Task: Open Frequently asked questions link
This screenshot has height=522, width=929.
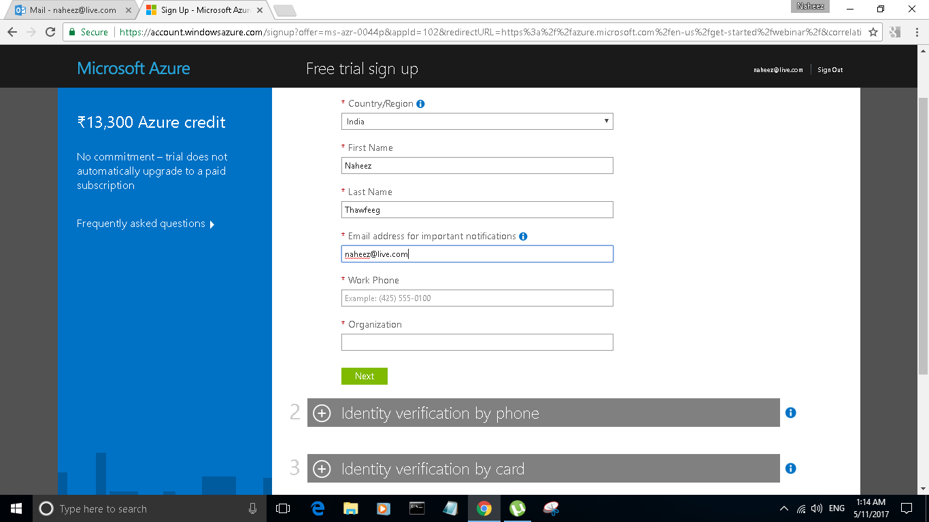Action: click(146, 224)
